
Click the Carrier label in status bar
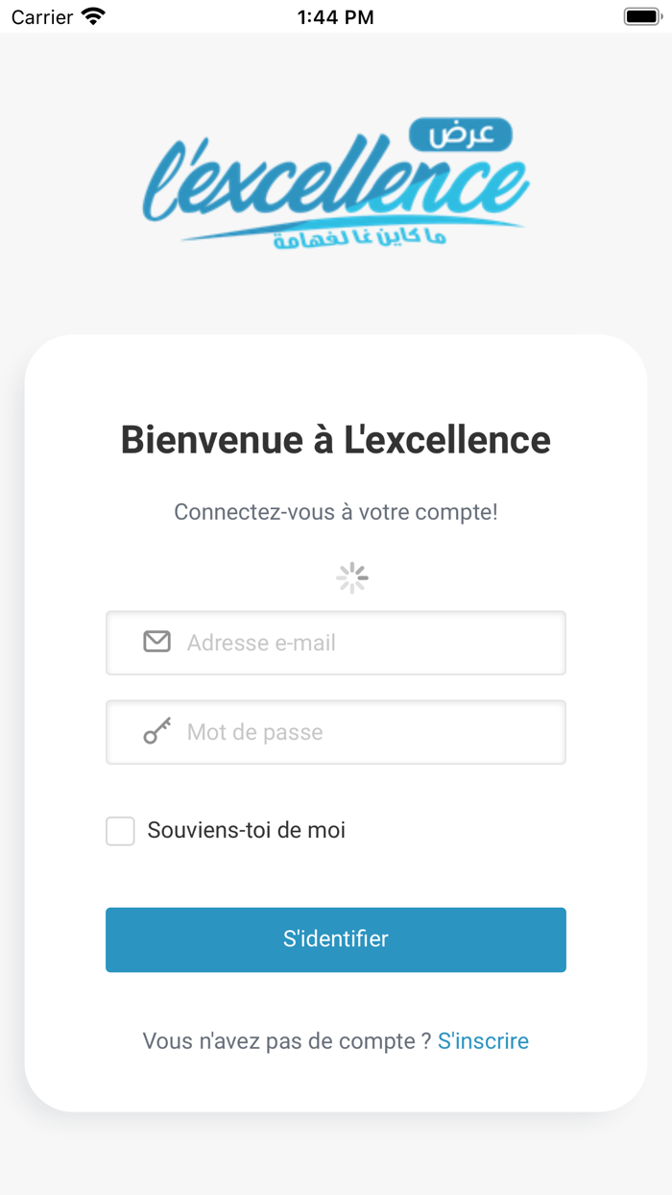tap(38, 15)
